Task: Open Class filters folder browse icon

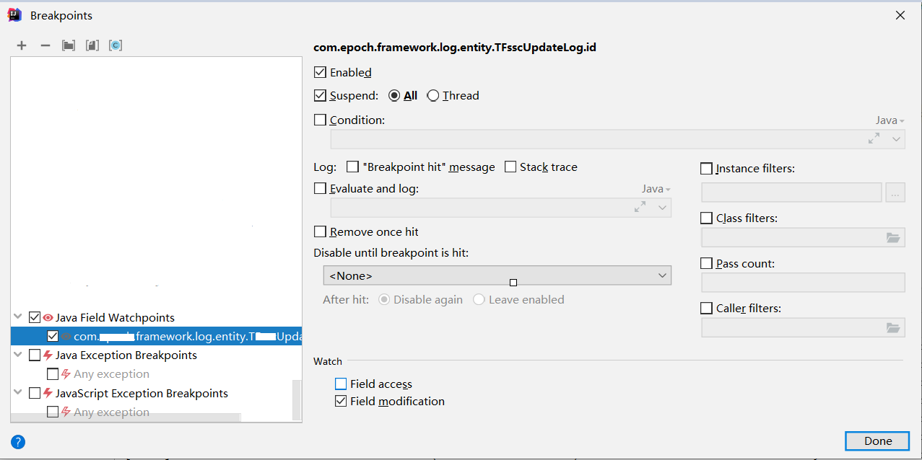Action: coord(893,237)
